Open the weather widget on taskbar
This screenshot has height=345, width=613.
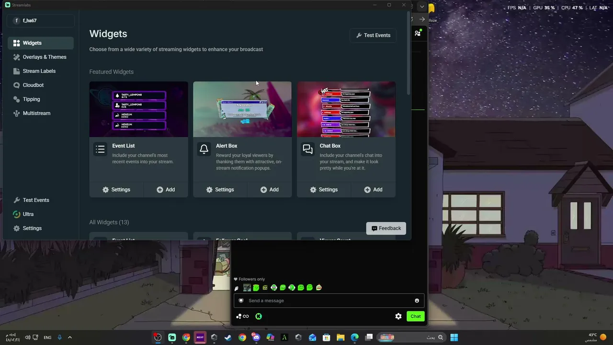pyautogui.click(x=595, y=337)
